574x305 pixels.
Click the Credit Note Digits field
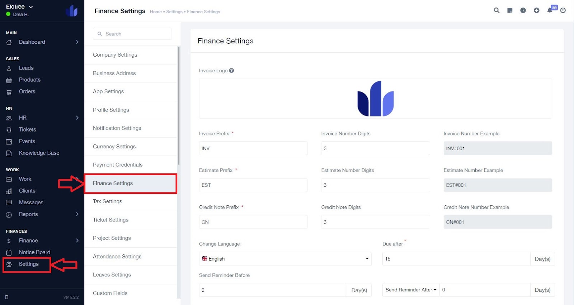tap(376, 222)
